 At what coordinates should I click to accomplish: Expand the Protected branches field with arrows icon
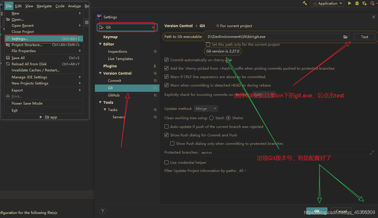pyautogui.click(x=372, y=152)
